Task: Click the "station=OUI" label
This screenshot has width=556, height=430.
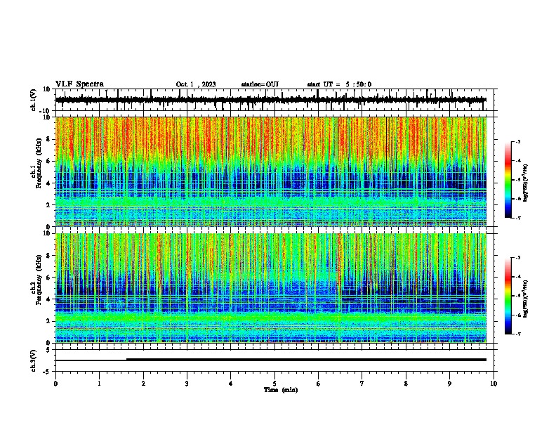Action: point(260,84)
